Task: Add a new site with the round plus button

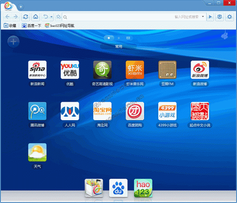Action: pyautogui.click(x=13, y=42)
